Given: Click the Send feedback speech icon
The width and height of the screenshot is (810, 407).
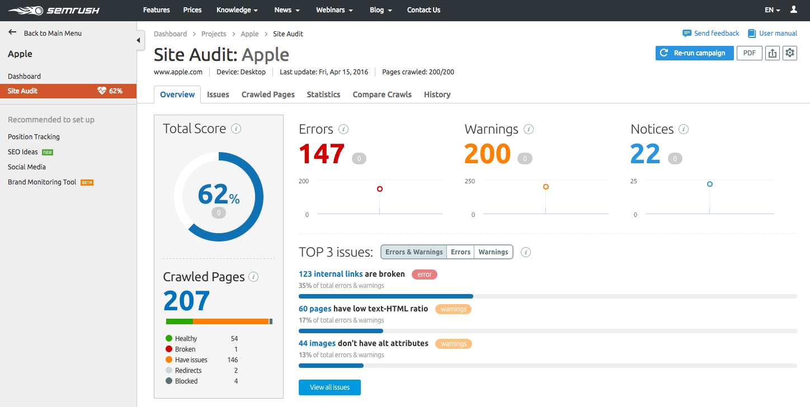Looking at the screenshot, I should tap(687, 34).
